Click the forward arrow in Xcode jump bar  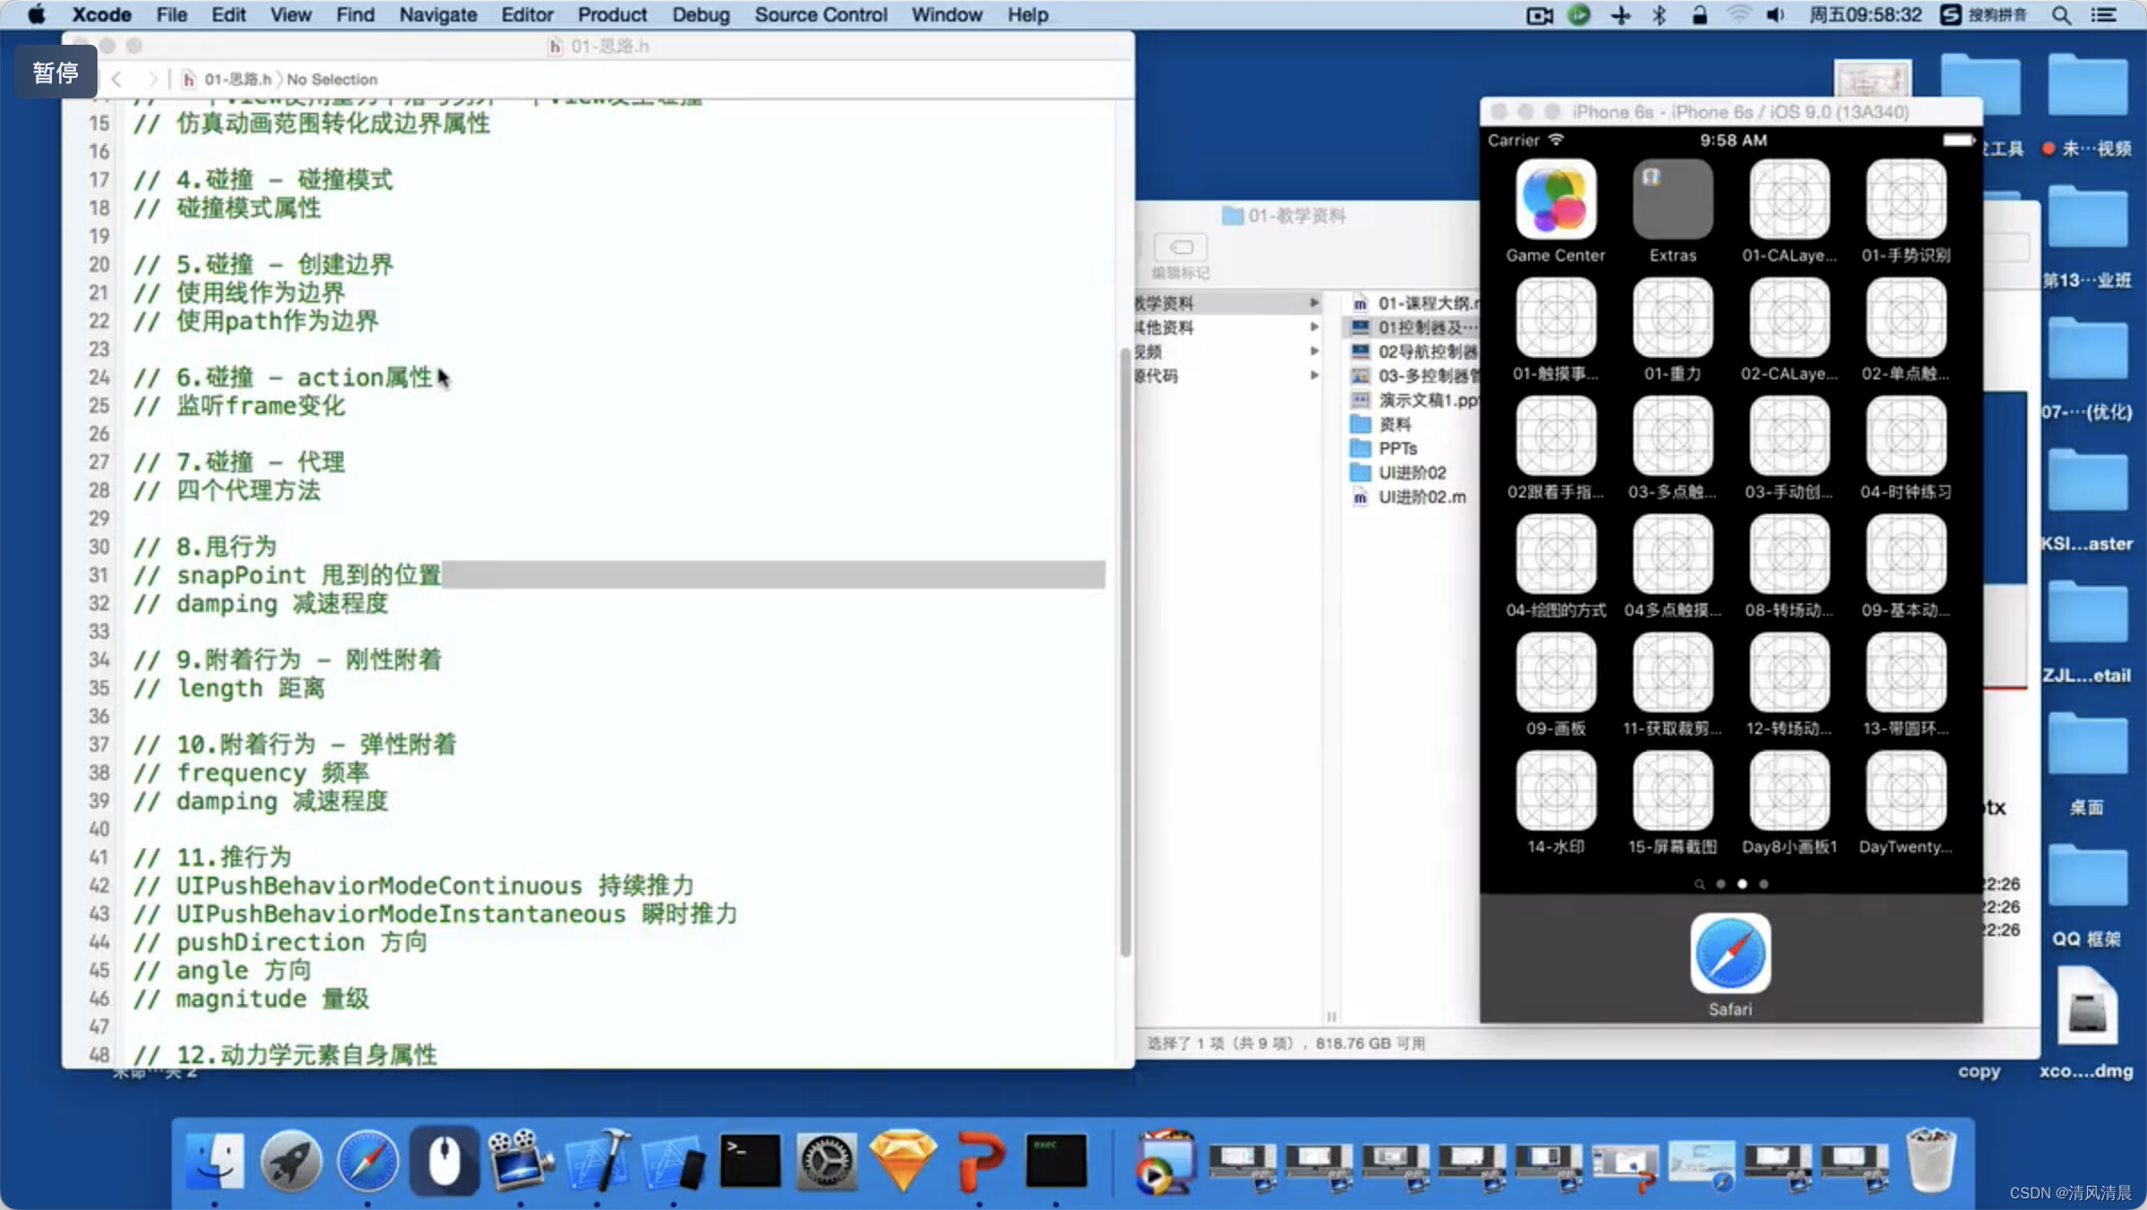tap(153, 80)
